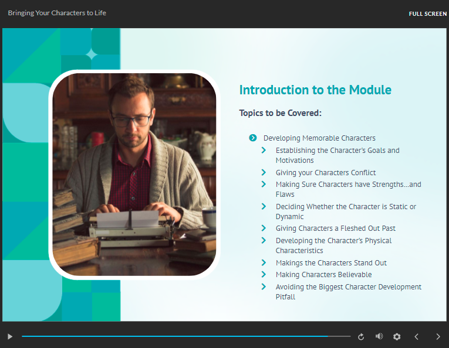Click the text Making Characters Believable
Image resolution: width=449 pixels, height=348 pixels.
(x=323, y=275)
